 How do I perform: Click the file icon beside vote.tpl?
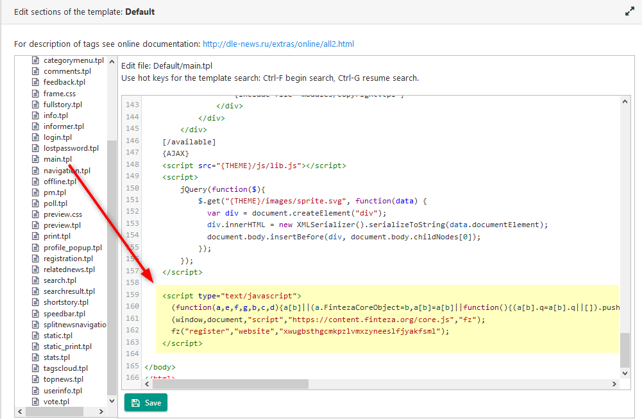[x=36, y=402]
